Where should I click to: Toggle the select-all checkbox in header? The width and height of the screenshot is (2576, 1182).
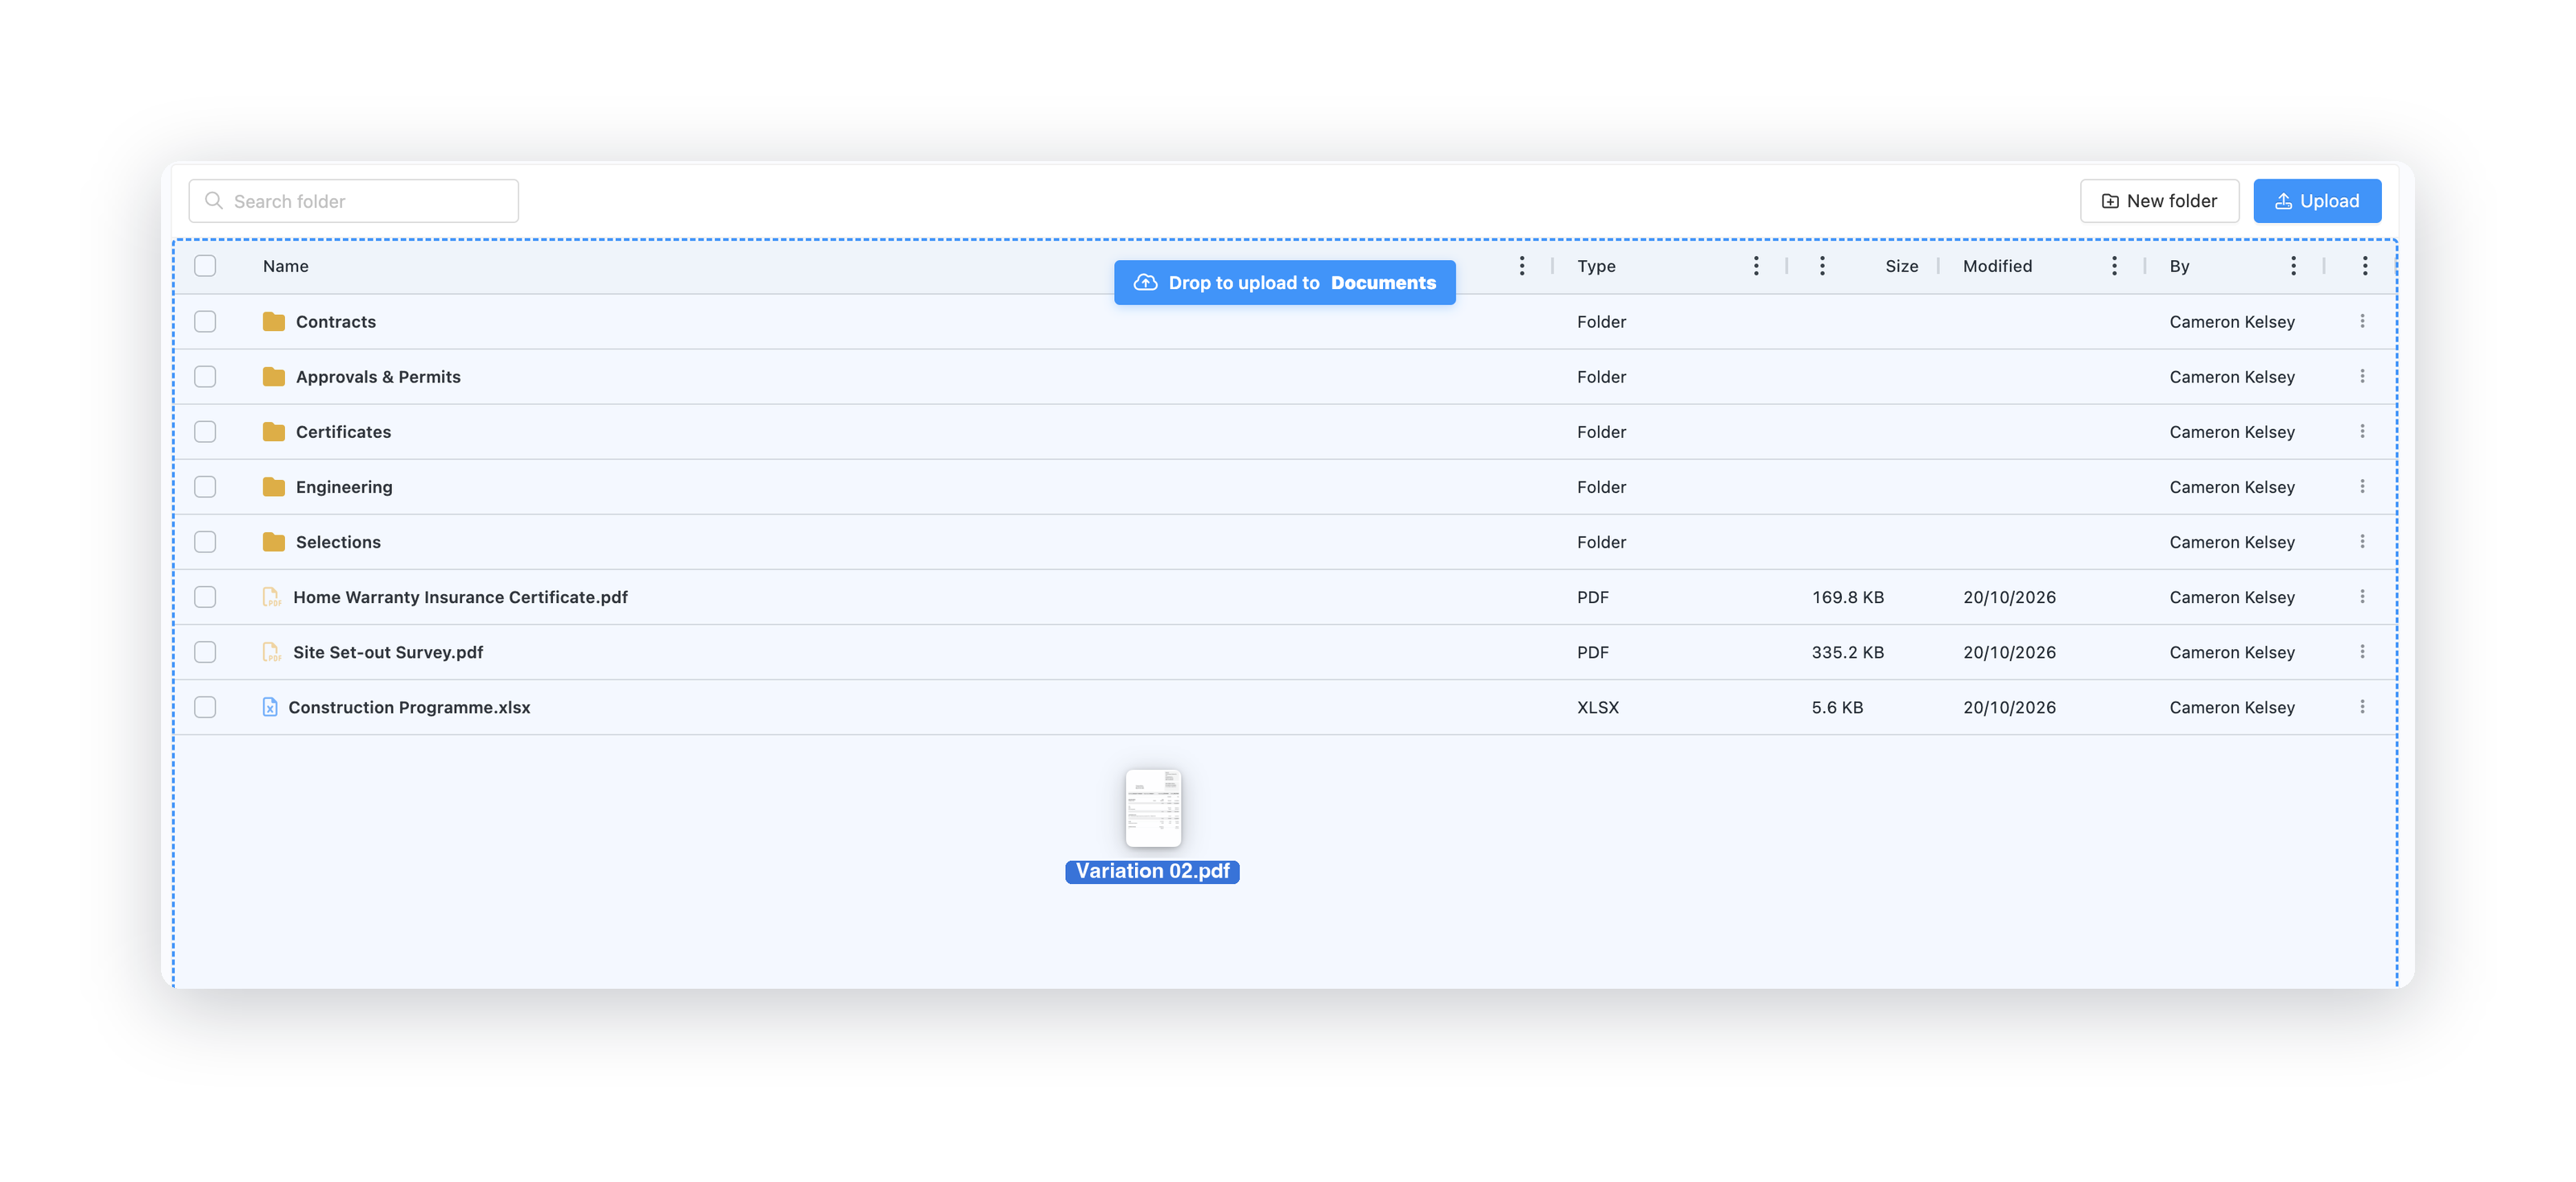(x=205, y=266)
